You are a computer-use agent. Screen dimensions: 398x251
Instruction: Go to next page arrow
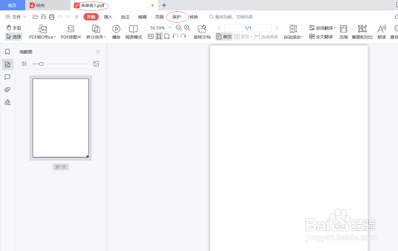(x=277, y=28)
